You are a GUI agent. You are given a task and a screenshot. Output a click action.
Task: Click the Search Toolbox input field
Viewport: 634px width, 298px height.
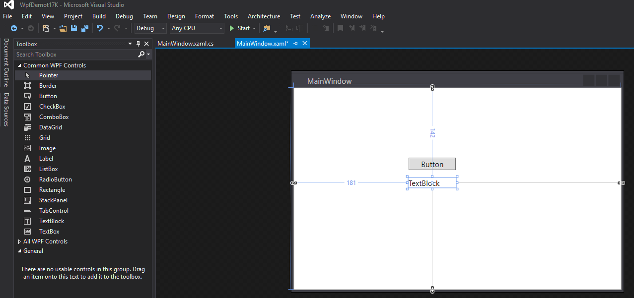coord(75,55)
